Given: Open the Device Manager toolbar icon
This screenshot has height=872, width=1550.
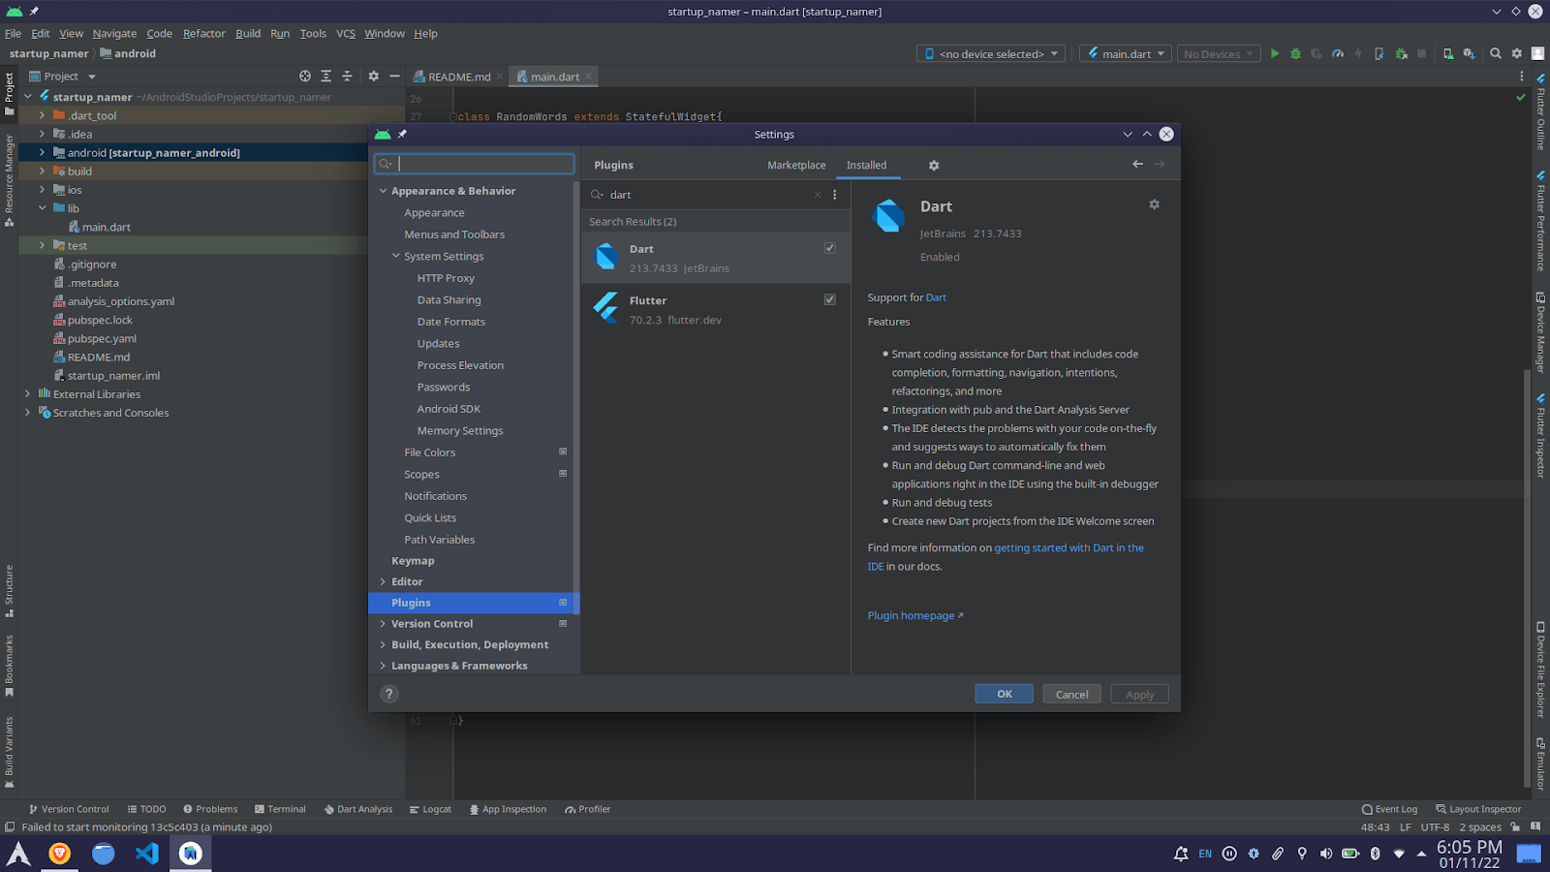Looking at the screenshot, I should coord(1448,53).
